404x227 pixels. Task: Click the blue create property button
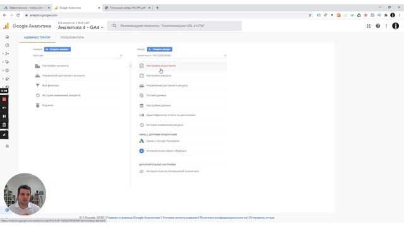[160, 49]
